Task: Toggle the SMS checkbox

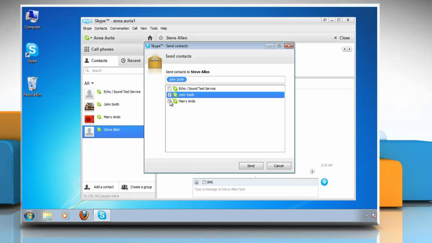Action: click(204, 182)
